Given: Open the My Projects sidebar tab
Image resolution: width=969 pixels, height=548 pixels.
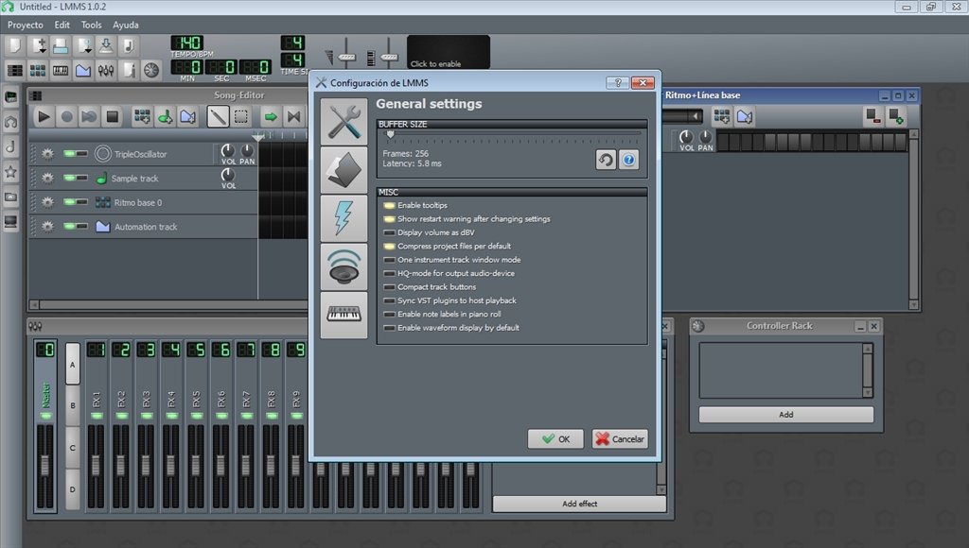Looking at the screenshot, I should point(10,122).
